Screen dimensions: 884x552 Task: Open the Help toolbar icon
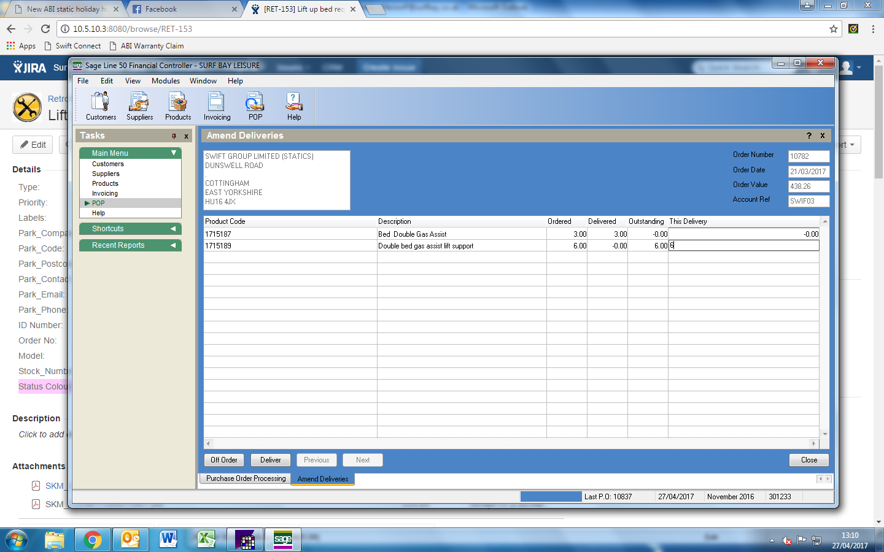tap(294, 105)
